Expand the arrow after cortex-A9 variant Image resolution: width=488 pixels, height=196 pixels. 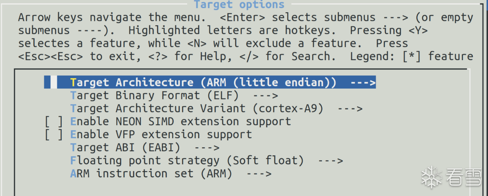pyautogui.click(x=350, y=109)
